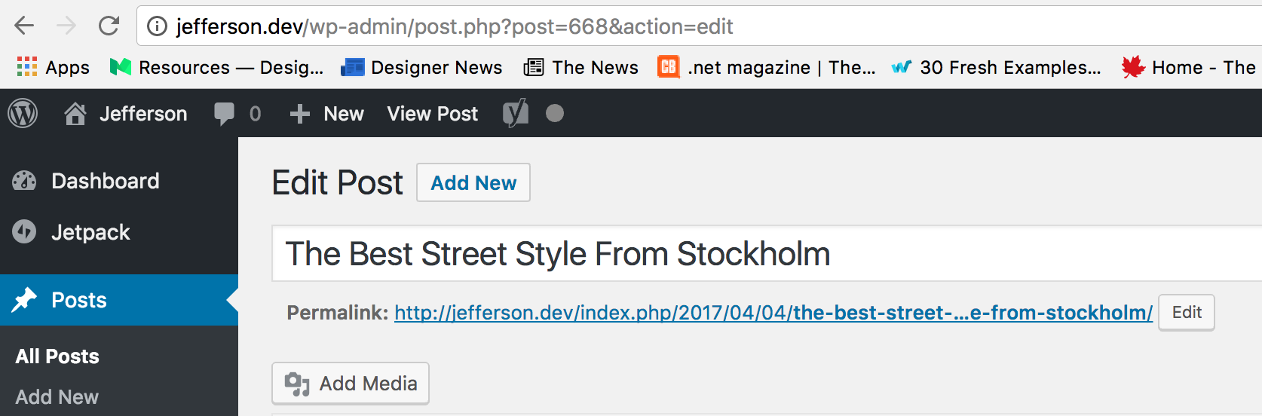Click the post title input field
Screen dimensions: 1262x416
(767, 254)
